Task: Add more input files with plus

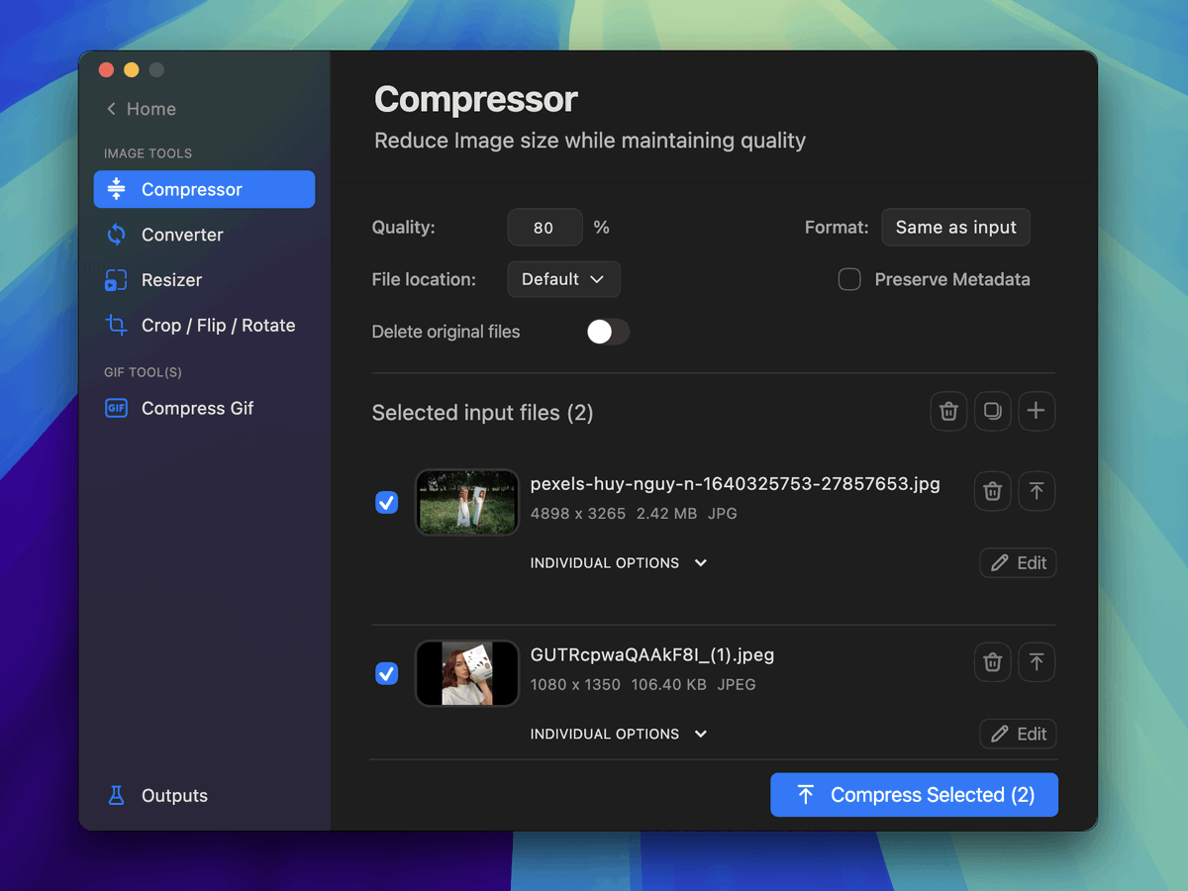Action: (x=1037, y=411)
